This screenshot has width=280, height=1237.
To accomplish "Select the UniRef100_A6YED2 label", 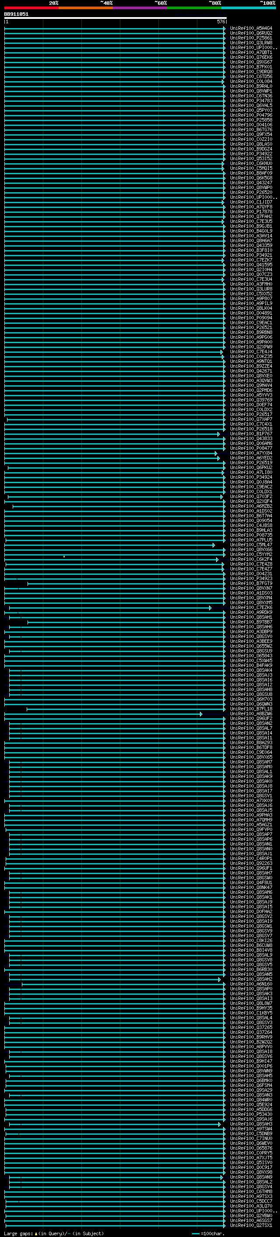I will (x=251, y=458).
